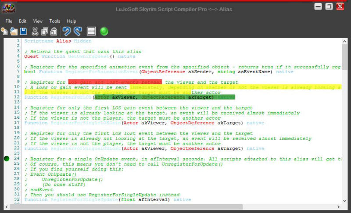
Task: Click the "float" type on line 32
Action: [x=128, y=199]
